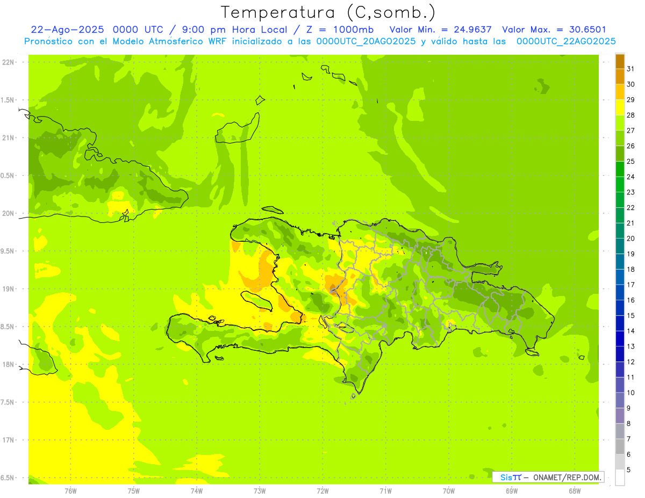This screenshot has height=498, width=645.
Task: Click the dark orange swatch above 31
Action: [x=620, y=61]
